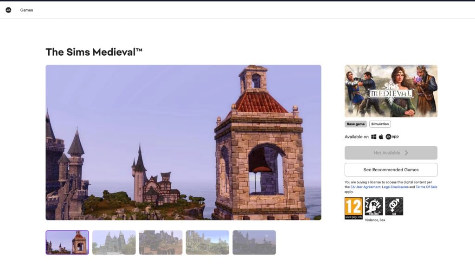Click See Recommended Games button
Viewport: 475px width, 265px height.
click(391, 170)
